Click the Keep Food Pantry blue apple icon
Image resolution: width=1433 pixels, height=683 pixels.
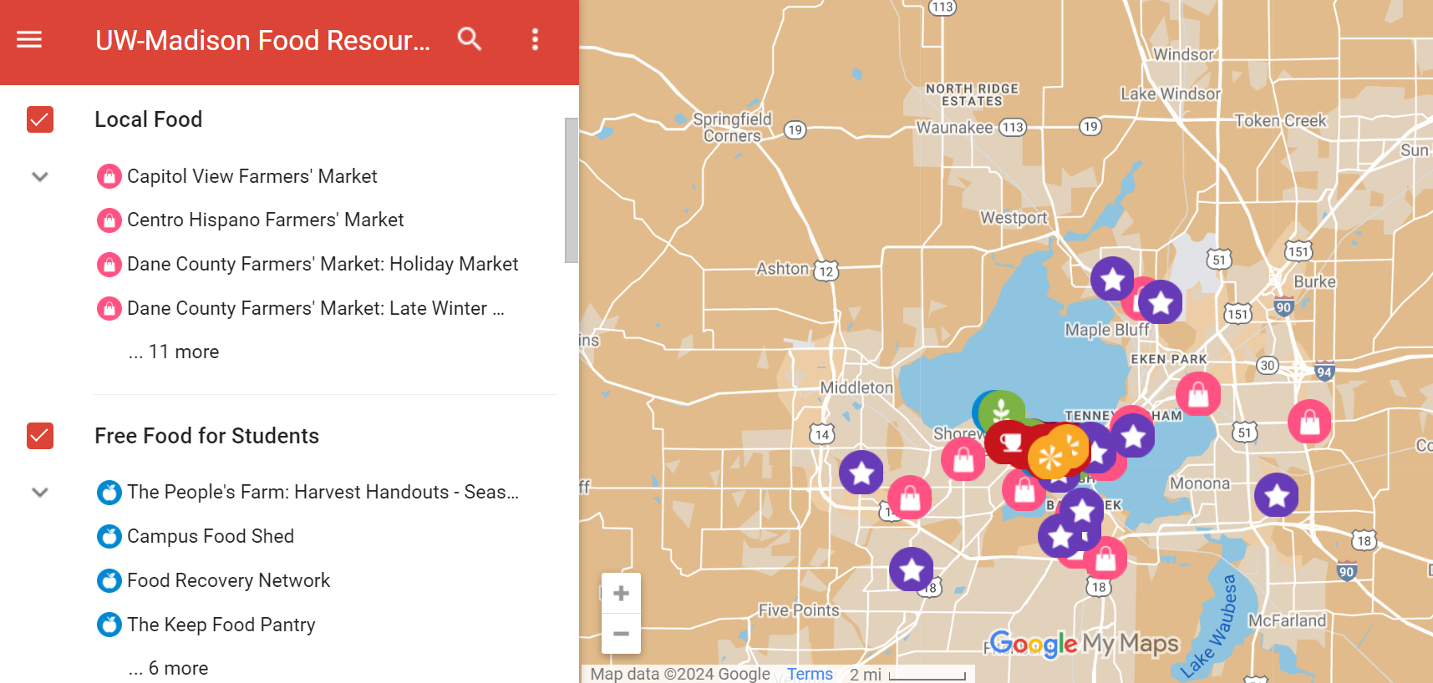pyautogui.click(x=109, y=625)
